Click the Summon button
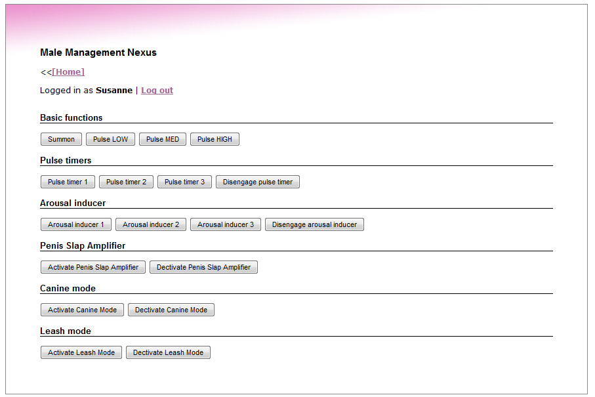Image resolution: width=595 pixels, height=397 pixels. [x=61, y=139]
